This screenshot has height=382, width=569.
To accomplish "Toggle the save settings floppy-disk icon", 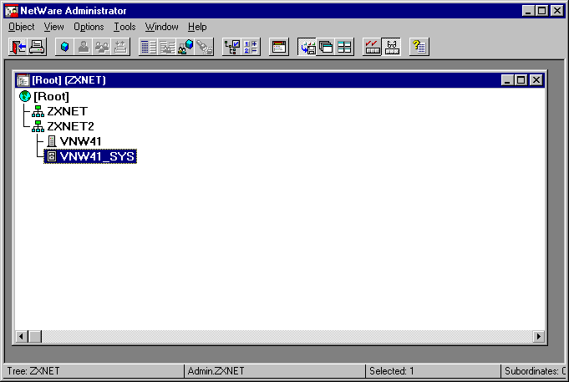I will pos(307,47).
